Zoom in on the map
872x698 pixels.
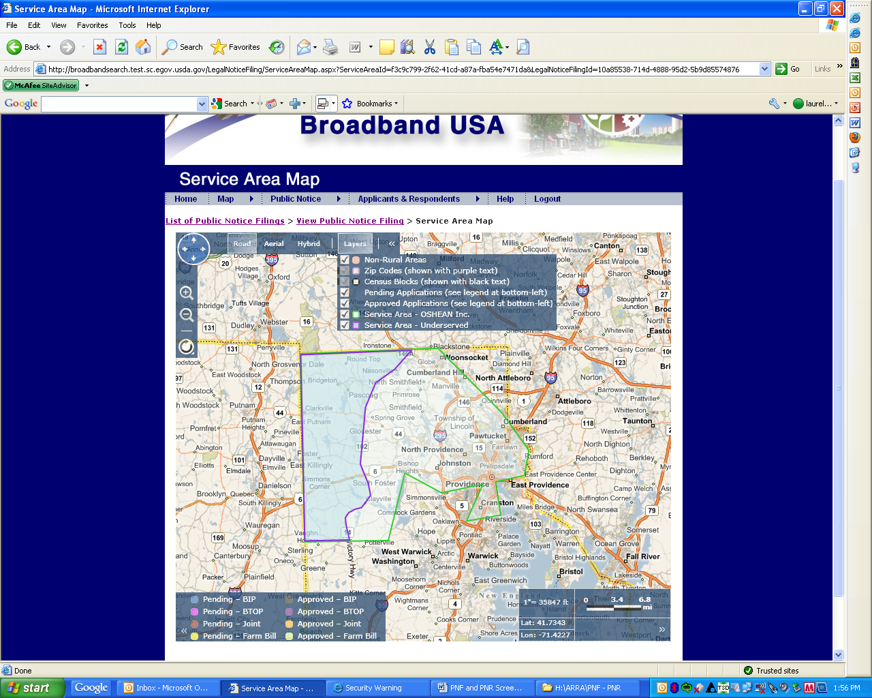click(186, 292)
